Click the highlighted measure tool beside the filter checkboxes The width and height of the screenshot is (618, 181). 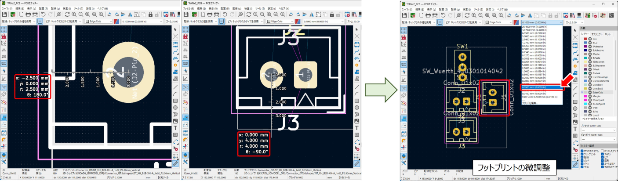pos(576,164)
